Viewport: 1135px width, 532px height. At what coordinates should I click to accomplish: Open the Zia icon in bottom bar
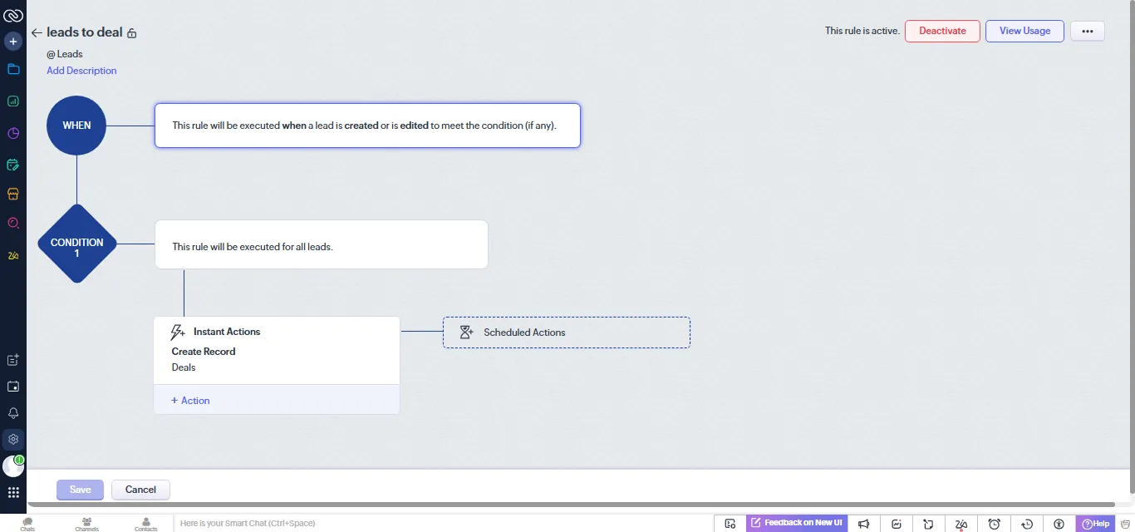click(x=961, y=524)
